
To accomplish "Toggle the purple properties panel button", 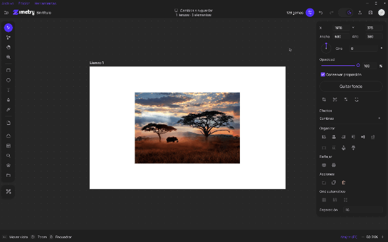I will pyautogui.click(x=310, y=12).
